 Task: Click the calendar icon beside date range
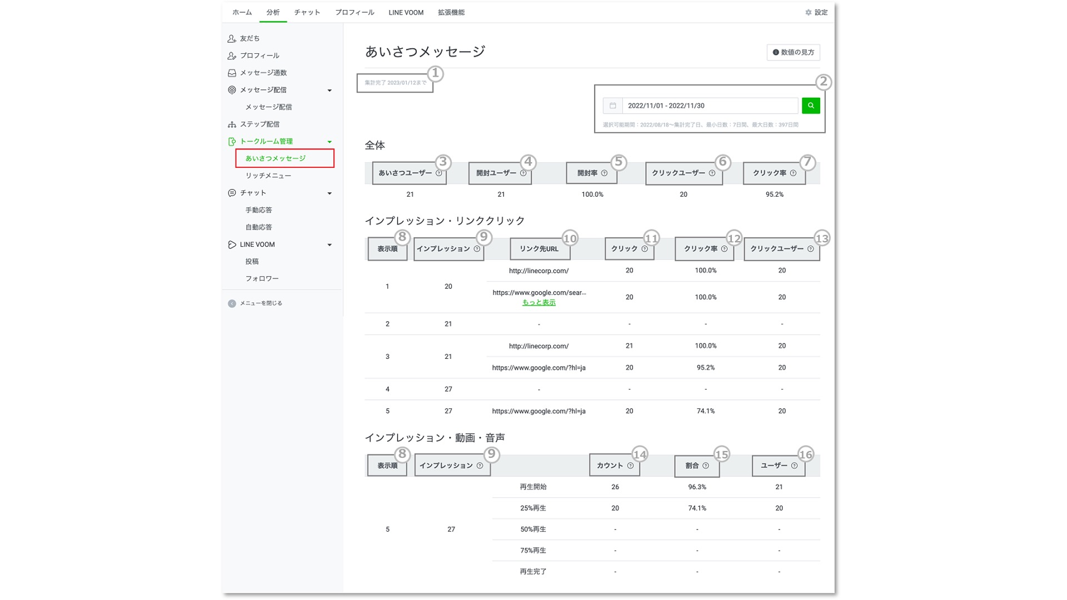(612, 106)
